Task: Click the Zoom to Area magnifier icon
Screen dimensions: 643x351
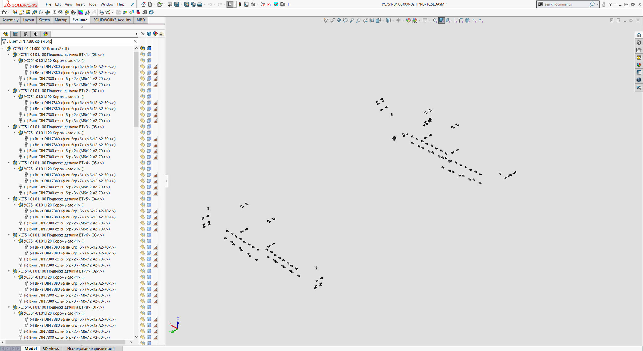Action: click(359, 20)
